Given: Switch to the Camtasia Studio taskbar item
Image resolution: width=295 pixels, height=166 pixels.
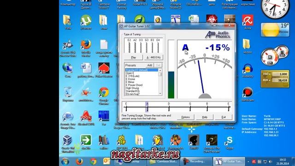Looking at the screenshot, I should 163,161.
